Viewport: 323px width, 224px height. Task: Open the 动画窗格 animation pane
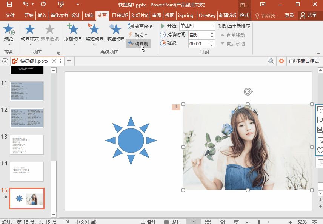(x=140, y=26)
